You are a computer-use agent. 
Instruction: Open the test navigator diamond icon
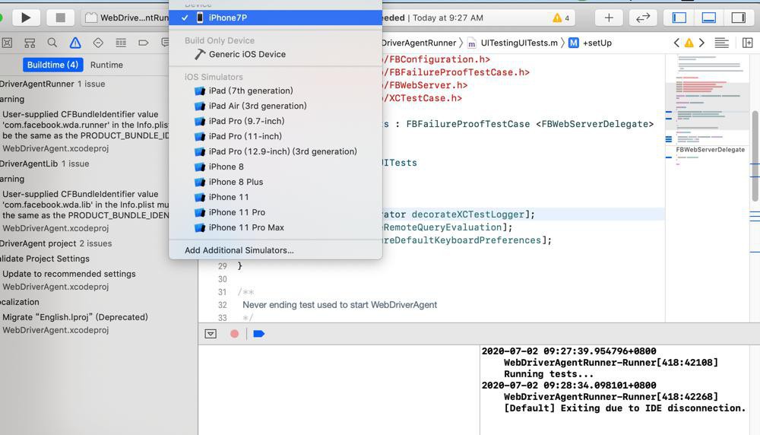98,43
